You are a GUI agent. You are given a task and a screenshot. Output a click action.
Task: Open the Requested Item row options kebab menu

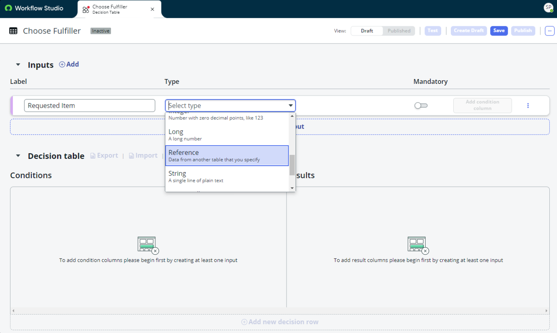(528, 106)
